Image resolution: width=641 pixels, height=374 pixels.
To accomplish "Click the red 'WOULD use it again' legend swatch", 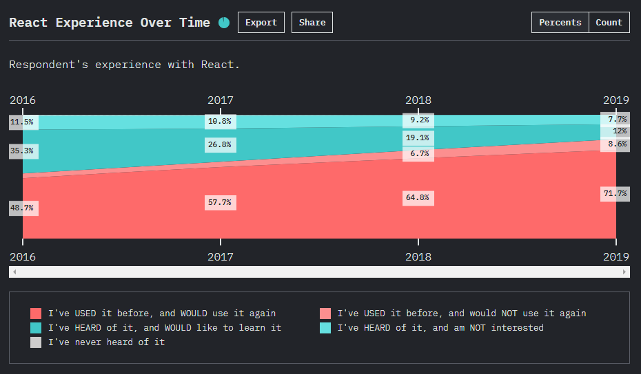I will 36,313.
